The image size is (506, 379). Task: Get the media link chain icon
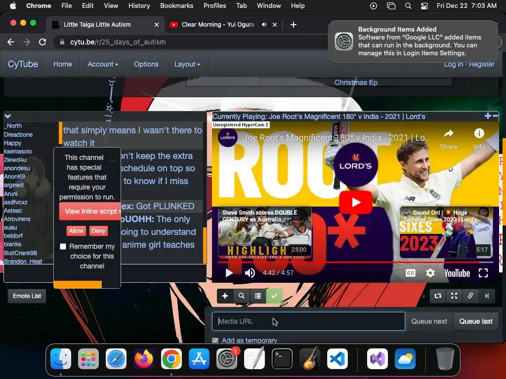(x=470, y=296)
